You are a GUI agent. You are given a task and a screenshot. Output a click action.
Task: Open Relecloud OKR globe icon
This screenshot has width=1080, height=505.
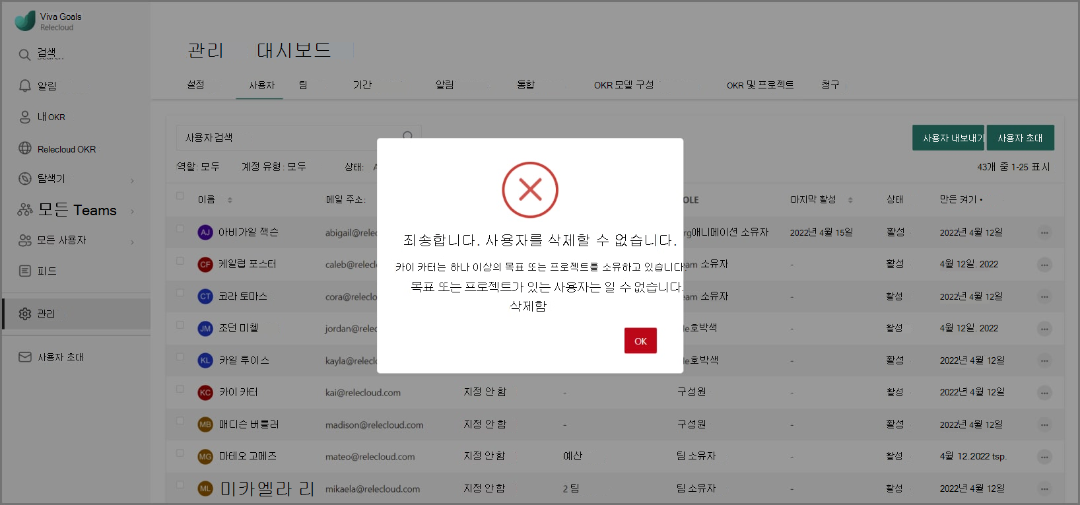(x=24, y=149)
